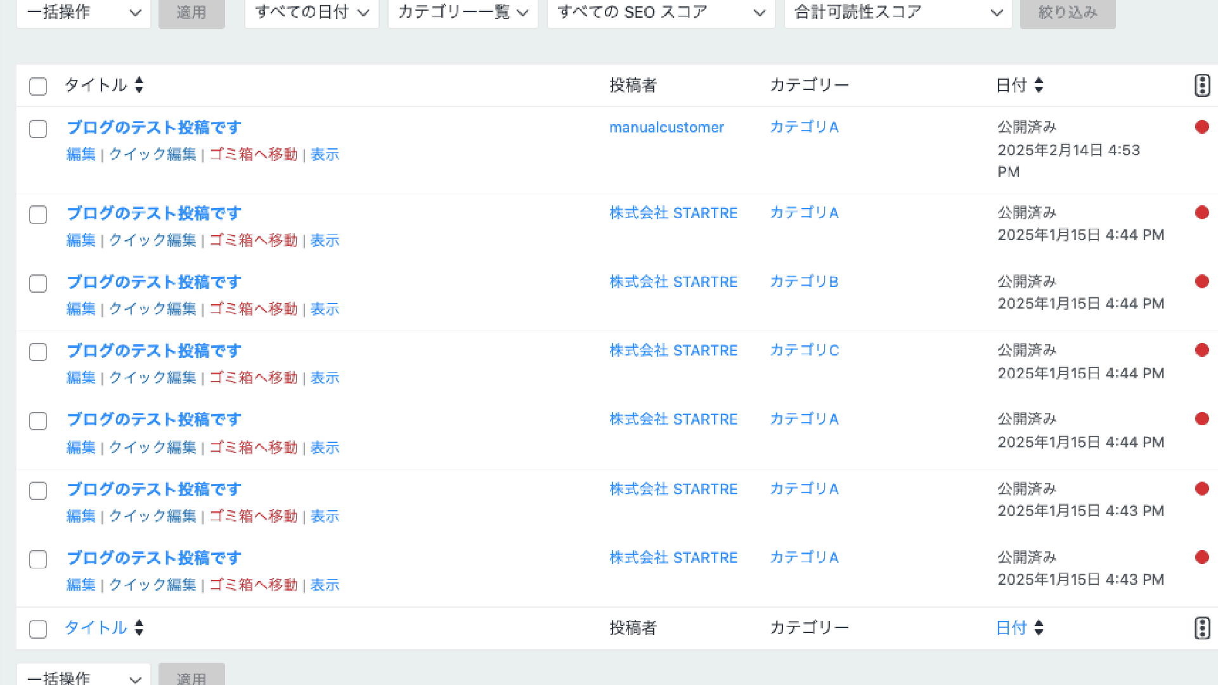Sort by タイトル arrows in header
This screenshot has width=1218, height=685.
click(139, 85)
